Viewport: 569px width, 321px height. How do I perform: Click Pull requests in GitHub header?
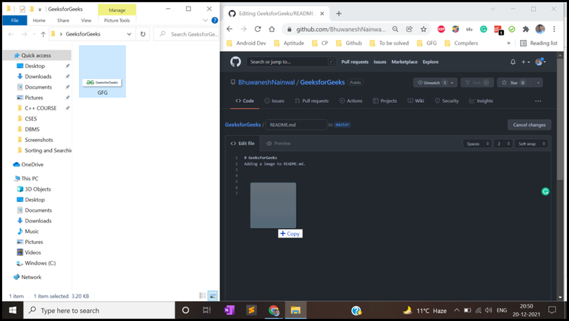tap(355, 62)
